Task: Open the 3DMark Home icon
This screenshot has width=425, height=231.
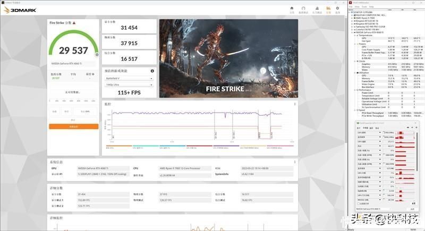Action: point(292,8)
